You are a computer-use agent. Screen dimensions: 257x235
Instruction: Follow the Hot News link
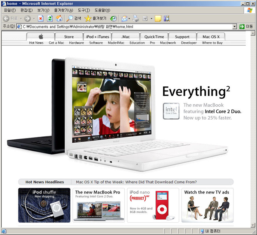tap(36, 43)
